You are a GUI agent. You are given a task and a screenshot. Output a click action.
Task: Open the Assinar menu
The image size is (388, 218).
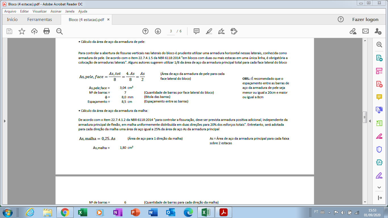(x=56, y=11)
